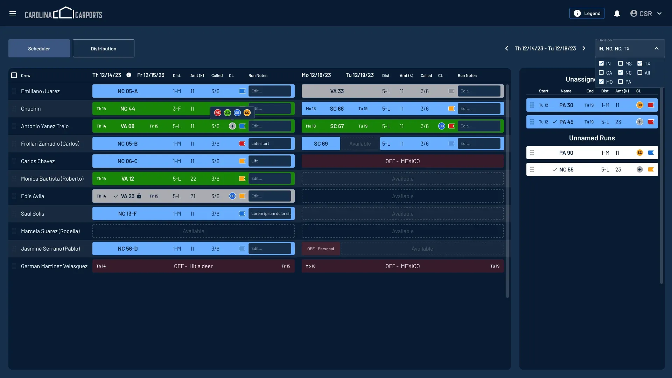Switch to the Distribution tab
672x378 pixels.
104,48
